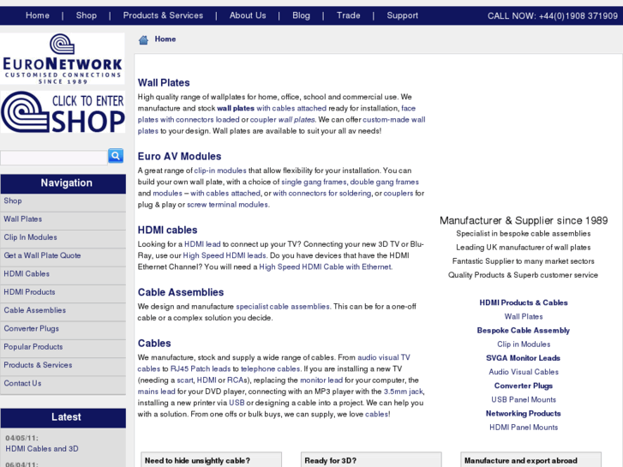Image resolution: width=623 pixels, height=467 pixels.
Task: Click the home breadcrumb house icon
Action: click(143, 39)
